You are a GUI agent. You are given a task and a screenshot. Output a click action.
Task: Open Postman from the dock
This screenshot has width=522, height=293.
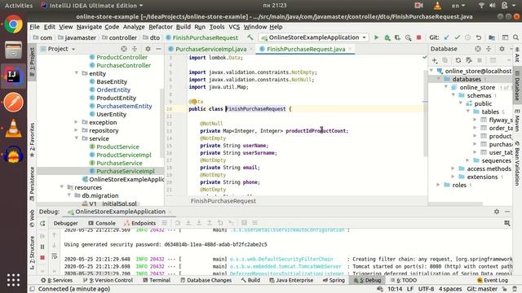tap(13, 103)
